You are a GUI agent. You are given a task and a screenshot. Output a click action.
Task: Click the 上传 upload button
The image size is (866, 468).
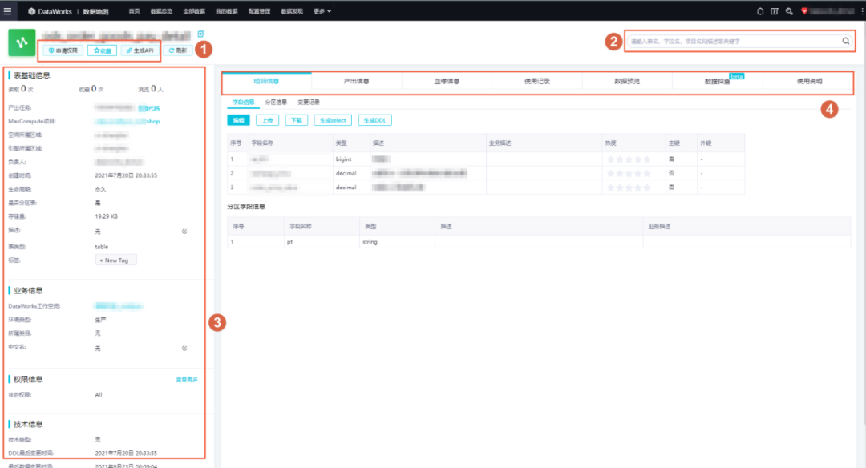tap(267, 120)
